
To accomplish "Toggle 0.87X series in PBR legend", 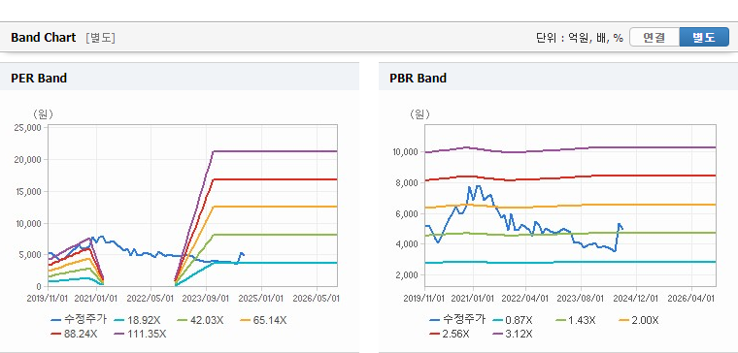I will click(513, 320).
